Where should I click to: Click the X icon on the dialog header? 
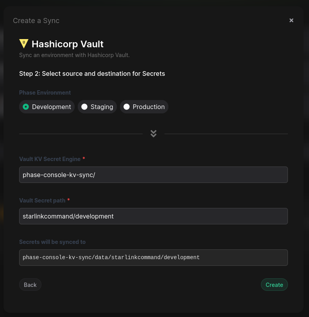coord(291,20)
